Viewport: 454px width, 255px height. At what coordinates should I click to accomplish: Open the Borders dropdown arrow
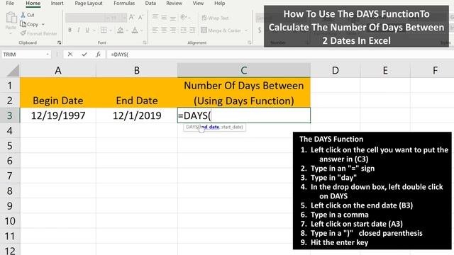coord(111,30)
